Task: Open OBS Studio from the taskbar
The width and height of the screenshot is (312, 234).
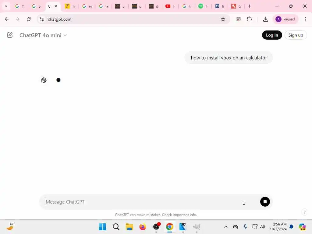Action: coord(156,227)
